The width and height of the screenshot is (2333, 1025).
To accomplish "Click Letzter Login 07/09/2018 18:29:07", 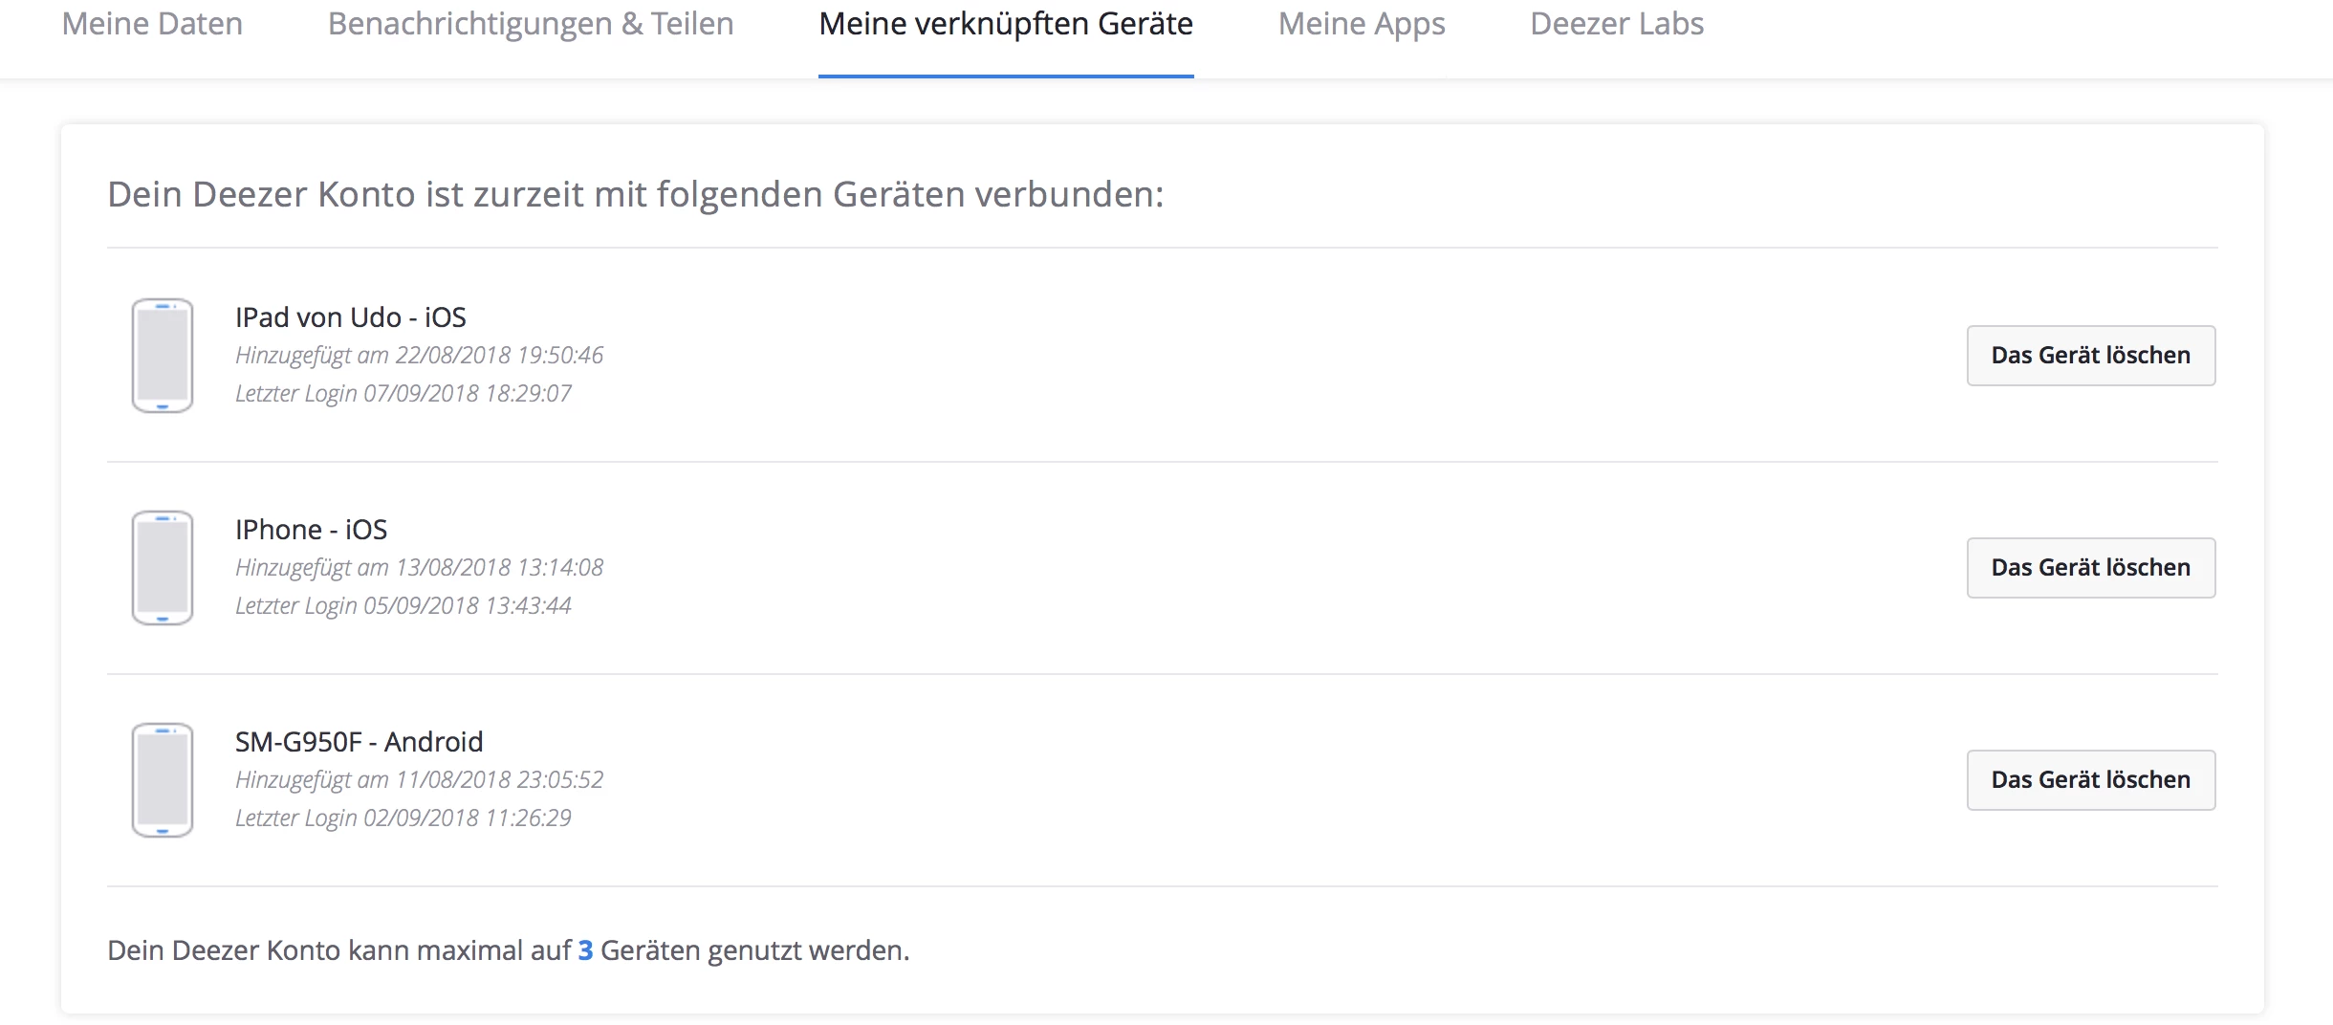I will (x=403, y=394).
